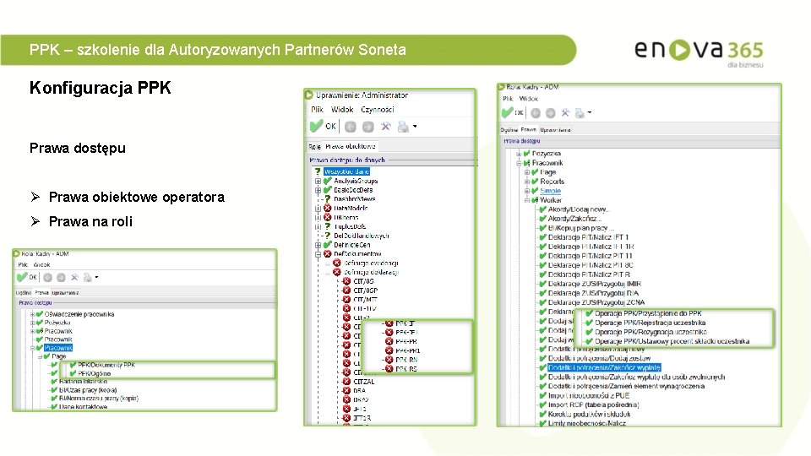Open Plik menu in Uprawnienie: Administrator
This screenshot has width=811, height=456.
(317, 110)
